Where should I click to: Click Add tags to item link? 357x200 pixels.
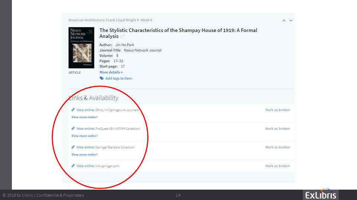click(x=118, y=79)
